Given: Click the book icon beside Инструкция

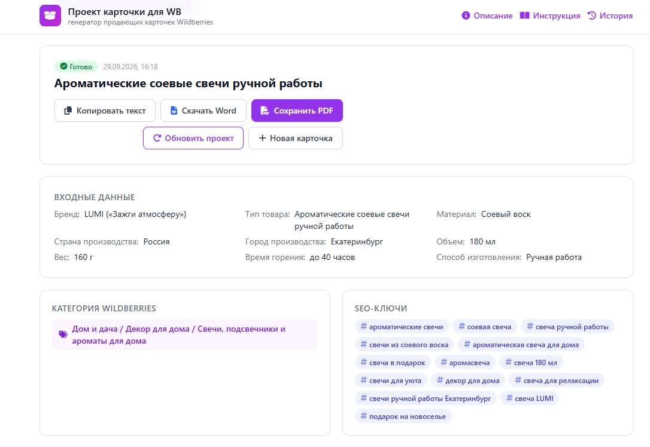Looking at the screenshot, I should [525, 16].
